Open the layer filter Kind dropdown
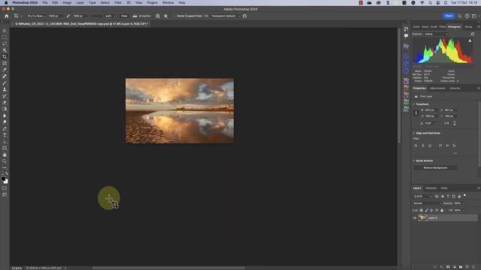This screenshot has height=270, width=481. pos(422,196)
